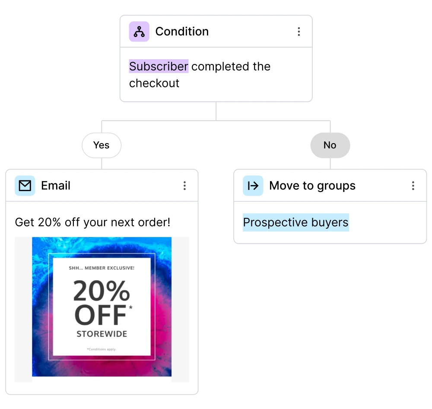The width and height of the screenshot is (432, 409).
Task: Open the Condition step's three-dot menu
Action: pos(299,32)
